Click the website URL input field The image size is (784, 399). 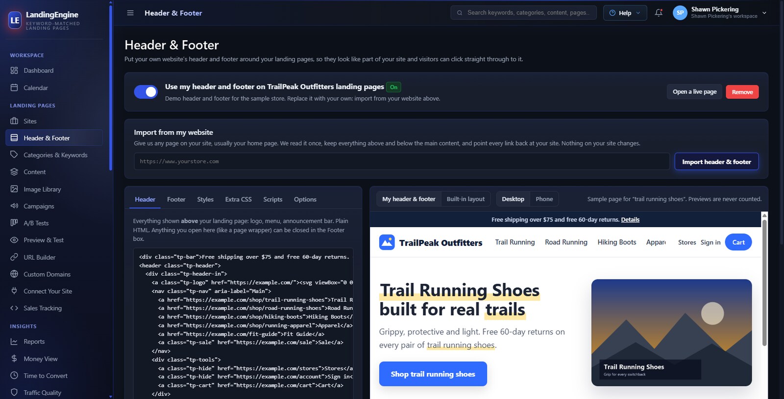(x=402, y=162)
